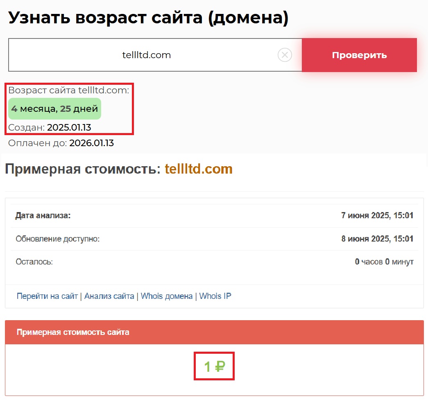Clear the domain field with the X icon
Image resolution: width=428 pixels, height=400 pixels.
285,55
